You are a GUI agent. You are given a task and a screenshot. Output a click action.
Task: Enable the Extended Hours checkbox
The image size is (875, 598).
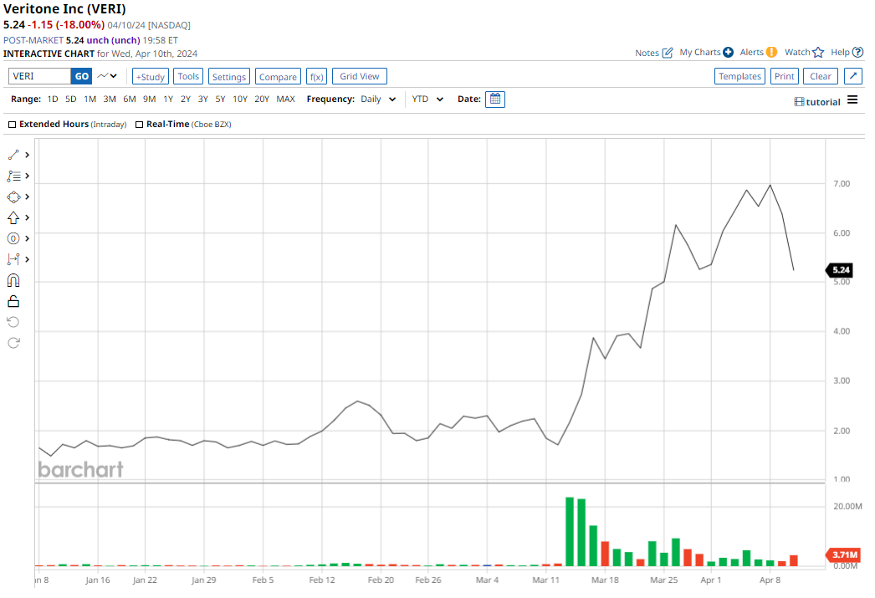(x=12, y=125)
